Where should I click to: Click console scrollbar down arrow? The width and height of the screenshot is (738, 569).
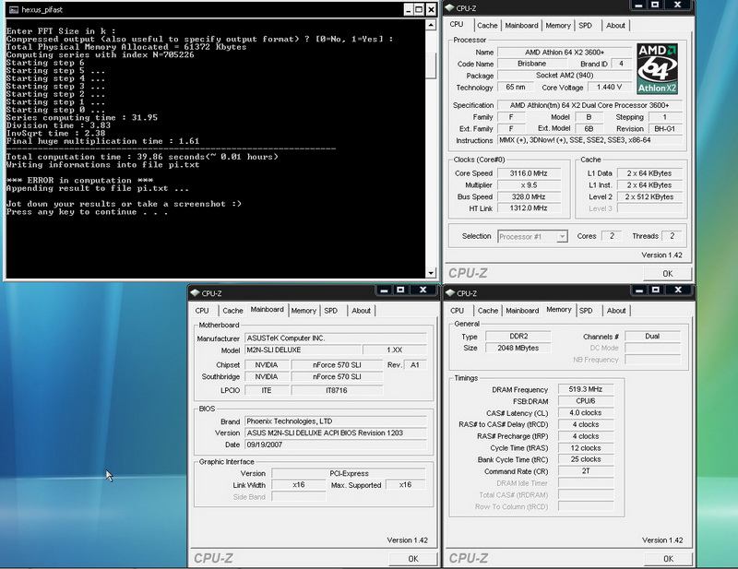pos(431,272)
